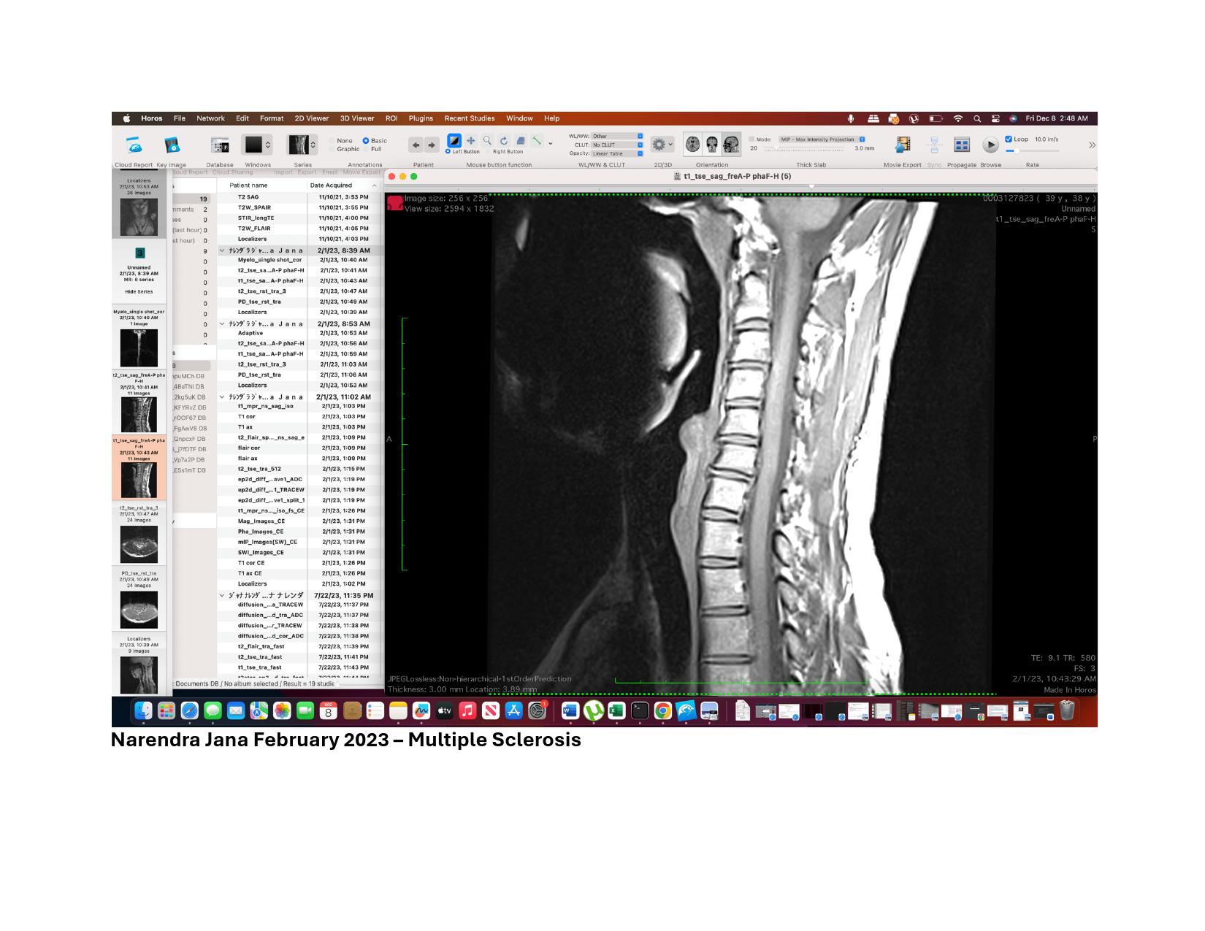Switch to sagittal orientation view
Screen dimensions: 1205x931
click(x=730, y=145)
